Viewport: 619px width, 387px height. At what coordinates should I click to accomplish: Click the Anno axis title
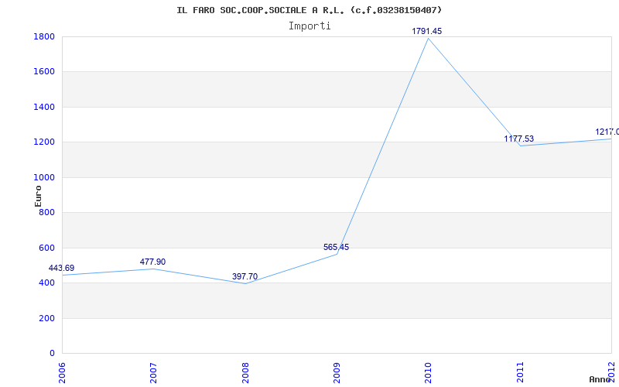599,379
